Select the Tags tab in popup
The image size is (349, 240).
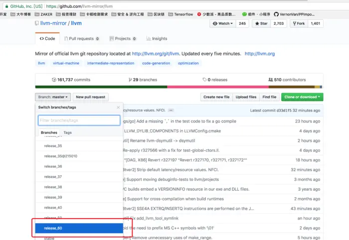pyautogui.click(x=68, y=132)
